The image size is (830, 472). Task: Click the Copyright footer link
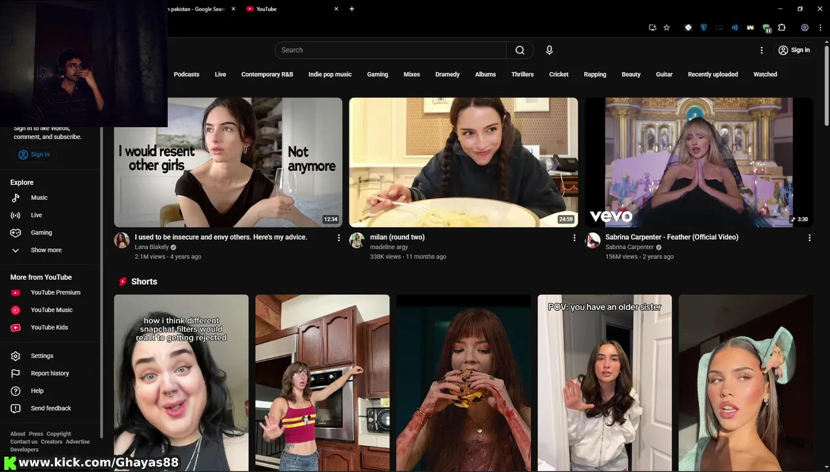pyautogui.click(x=58, y=434)
